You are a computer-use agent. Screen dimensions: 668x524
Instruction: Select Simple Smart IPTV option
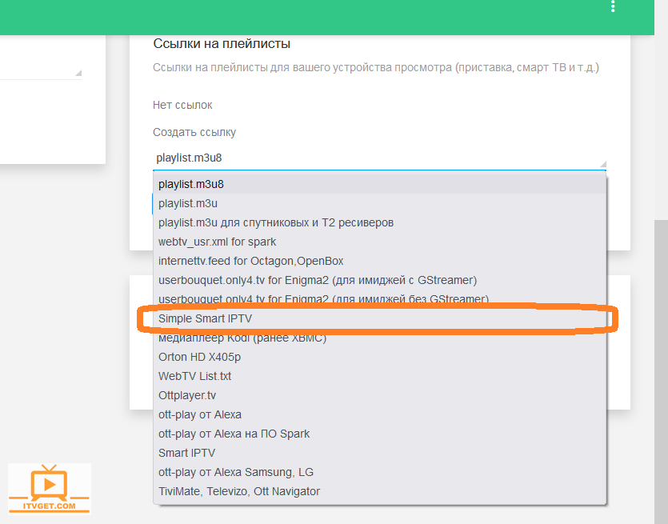tap(379, 318)
